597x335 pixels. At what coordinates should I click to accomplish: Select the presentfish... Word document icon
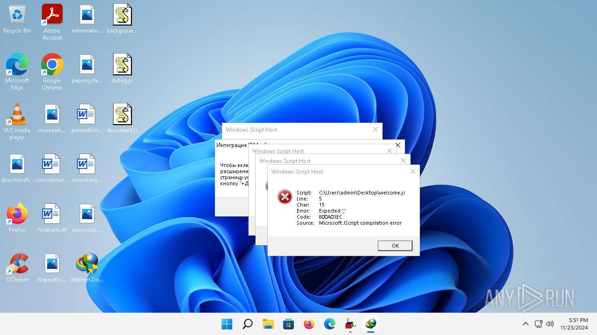(87, 119)
